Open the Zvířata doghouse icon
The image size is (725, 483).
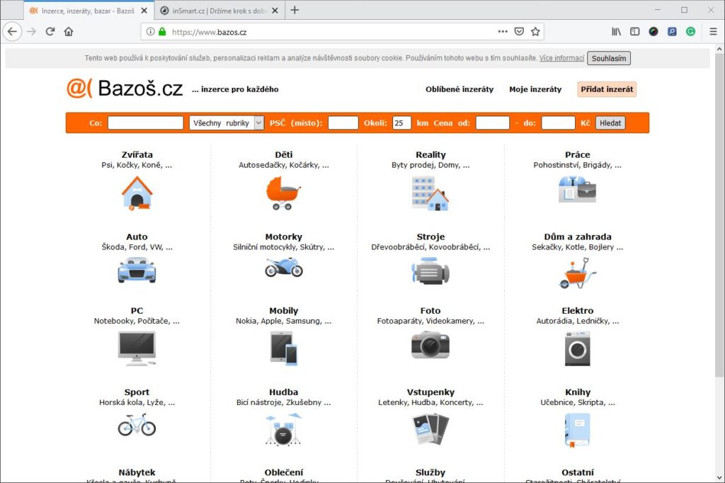pyautogui.click(x=137, y=193)
